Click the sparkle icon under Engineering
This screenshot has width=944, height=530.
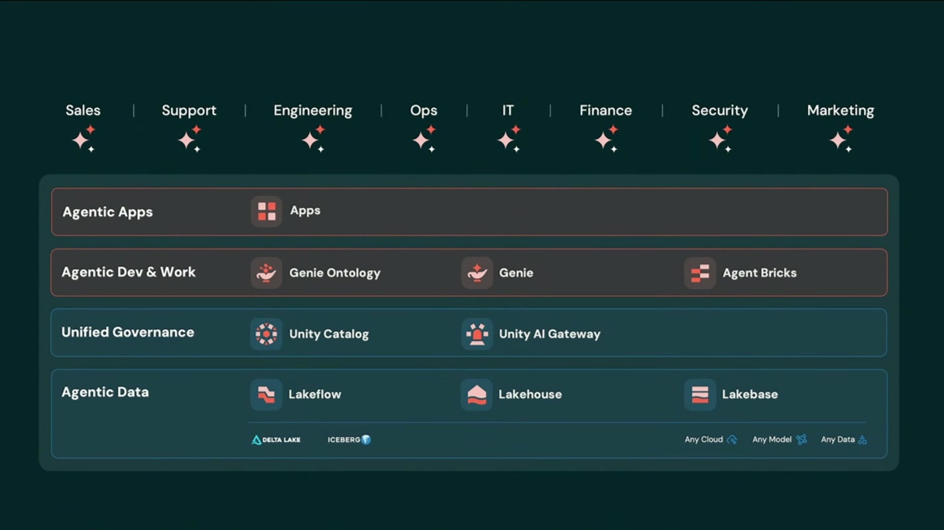(314, 138)
